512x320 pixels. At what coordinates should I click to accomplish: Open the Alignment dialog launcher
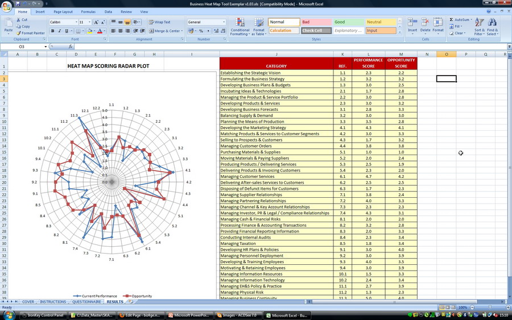tap(183, 39)
